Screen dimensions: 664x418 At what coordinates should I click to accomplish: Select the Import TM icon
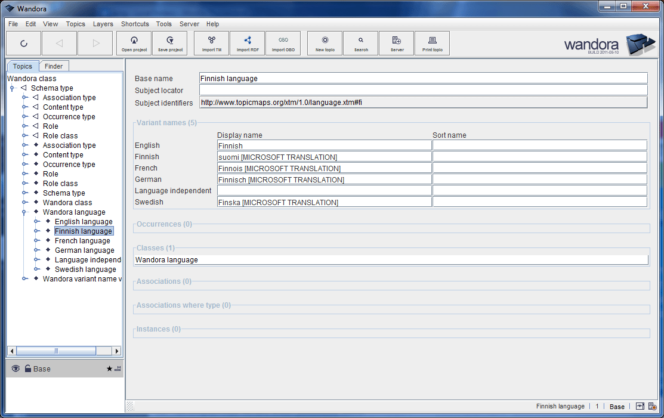[x=211, y=43]
